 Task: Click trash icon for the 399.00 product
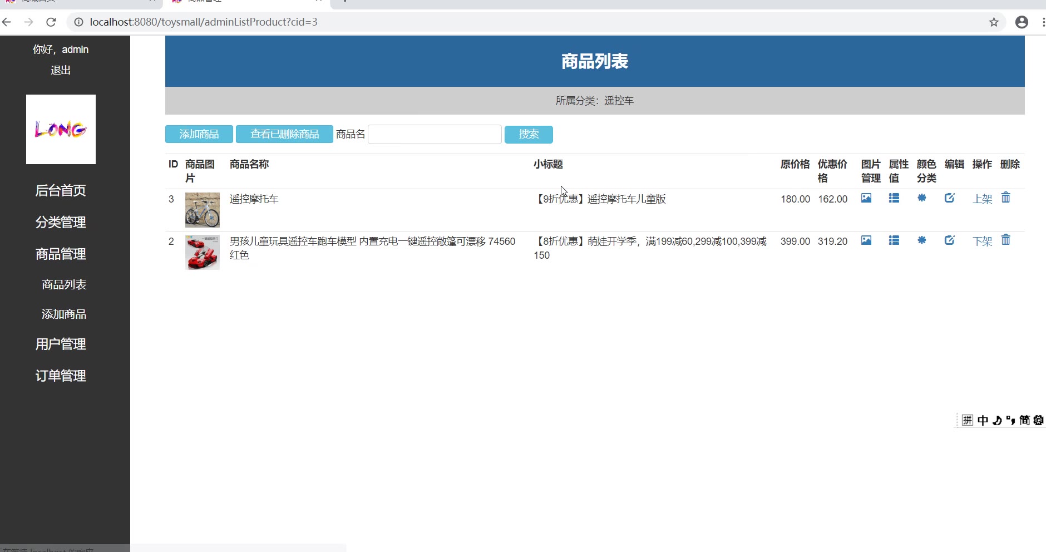[x=1006, y=240]
